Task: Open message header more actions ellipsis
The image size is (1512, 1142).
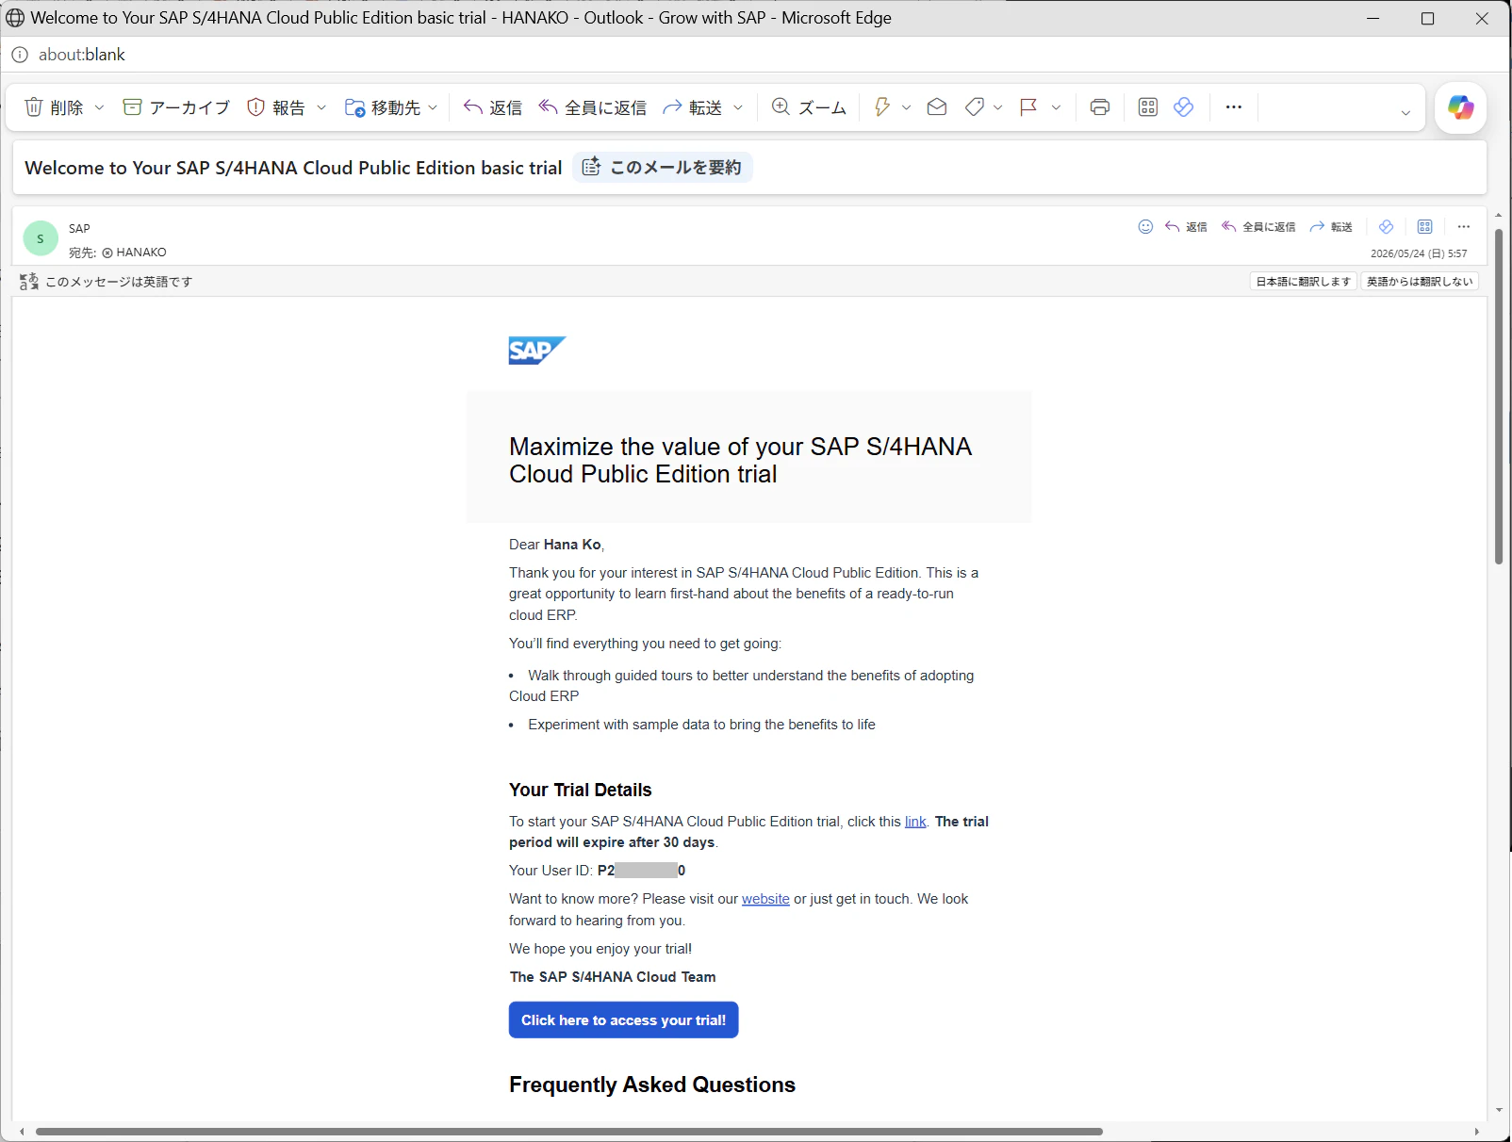Action: coord(1464,226)
